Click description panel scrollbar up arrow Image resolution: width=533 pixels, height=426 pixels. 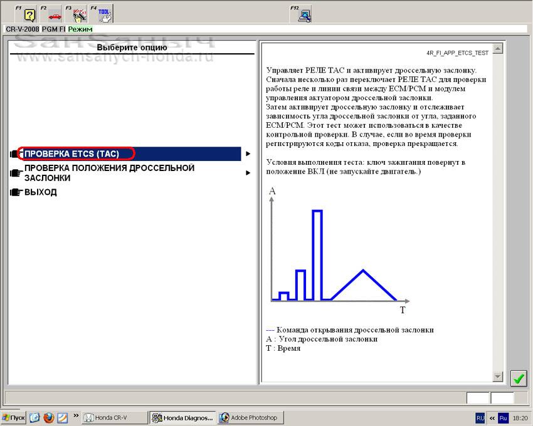[498, 49]
